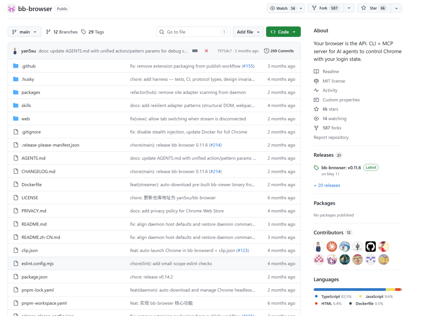Click commit hash 7975dc7
The height and width of the screenshot is (316, 424).
click(225, 51)
